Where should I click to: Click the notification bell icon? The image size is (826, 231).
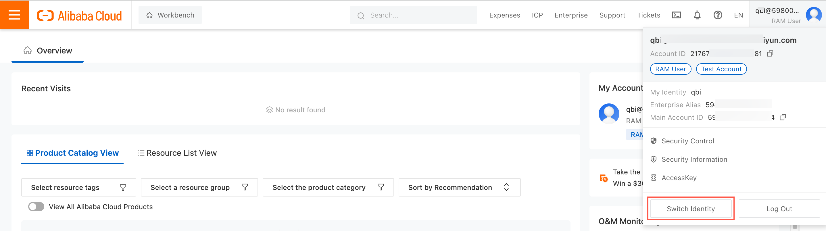[x=697, y=15]
